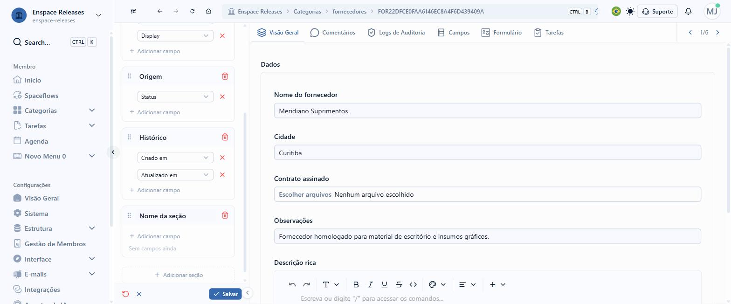Screen dimensions: 731x304
Task: Toggle bold formatting in Descrição rica
Action: point(356,284)
